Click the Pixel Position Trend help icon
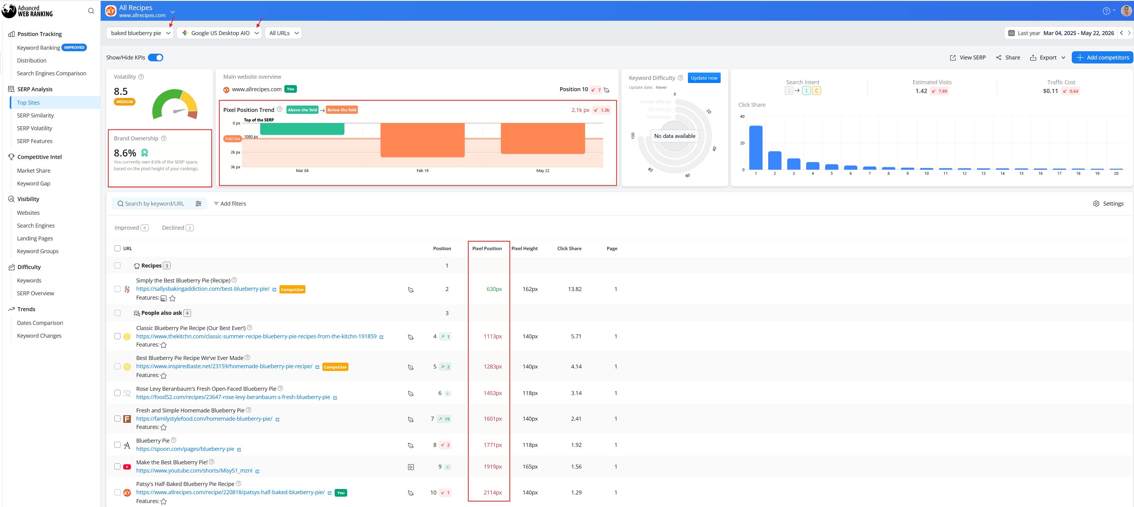This screenshot has height=507, width=1134. point(279,110)
